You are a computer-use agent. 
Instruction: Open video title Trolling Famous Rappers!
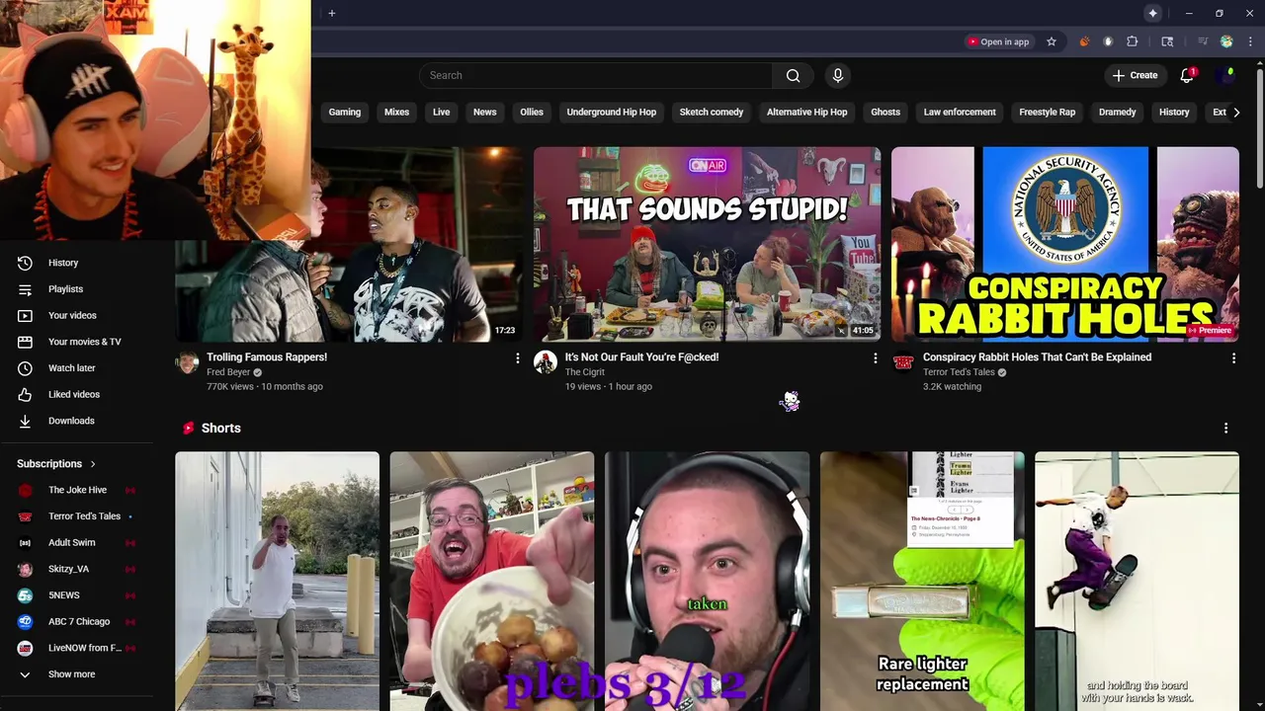267,357
